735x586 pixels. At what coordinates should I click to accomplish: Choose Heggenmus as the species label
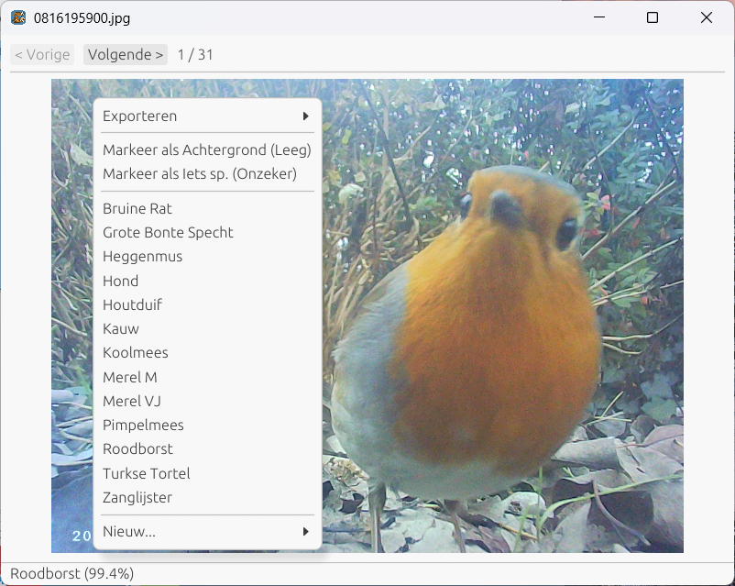[x=142, y=256]
